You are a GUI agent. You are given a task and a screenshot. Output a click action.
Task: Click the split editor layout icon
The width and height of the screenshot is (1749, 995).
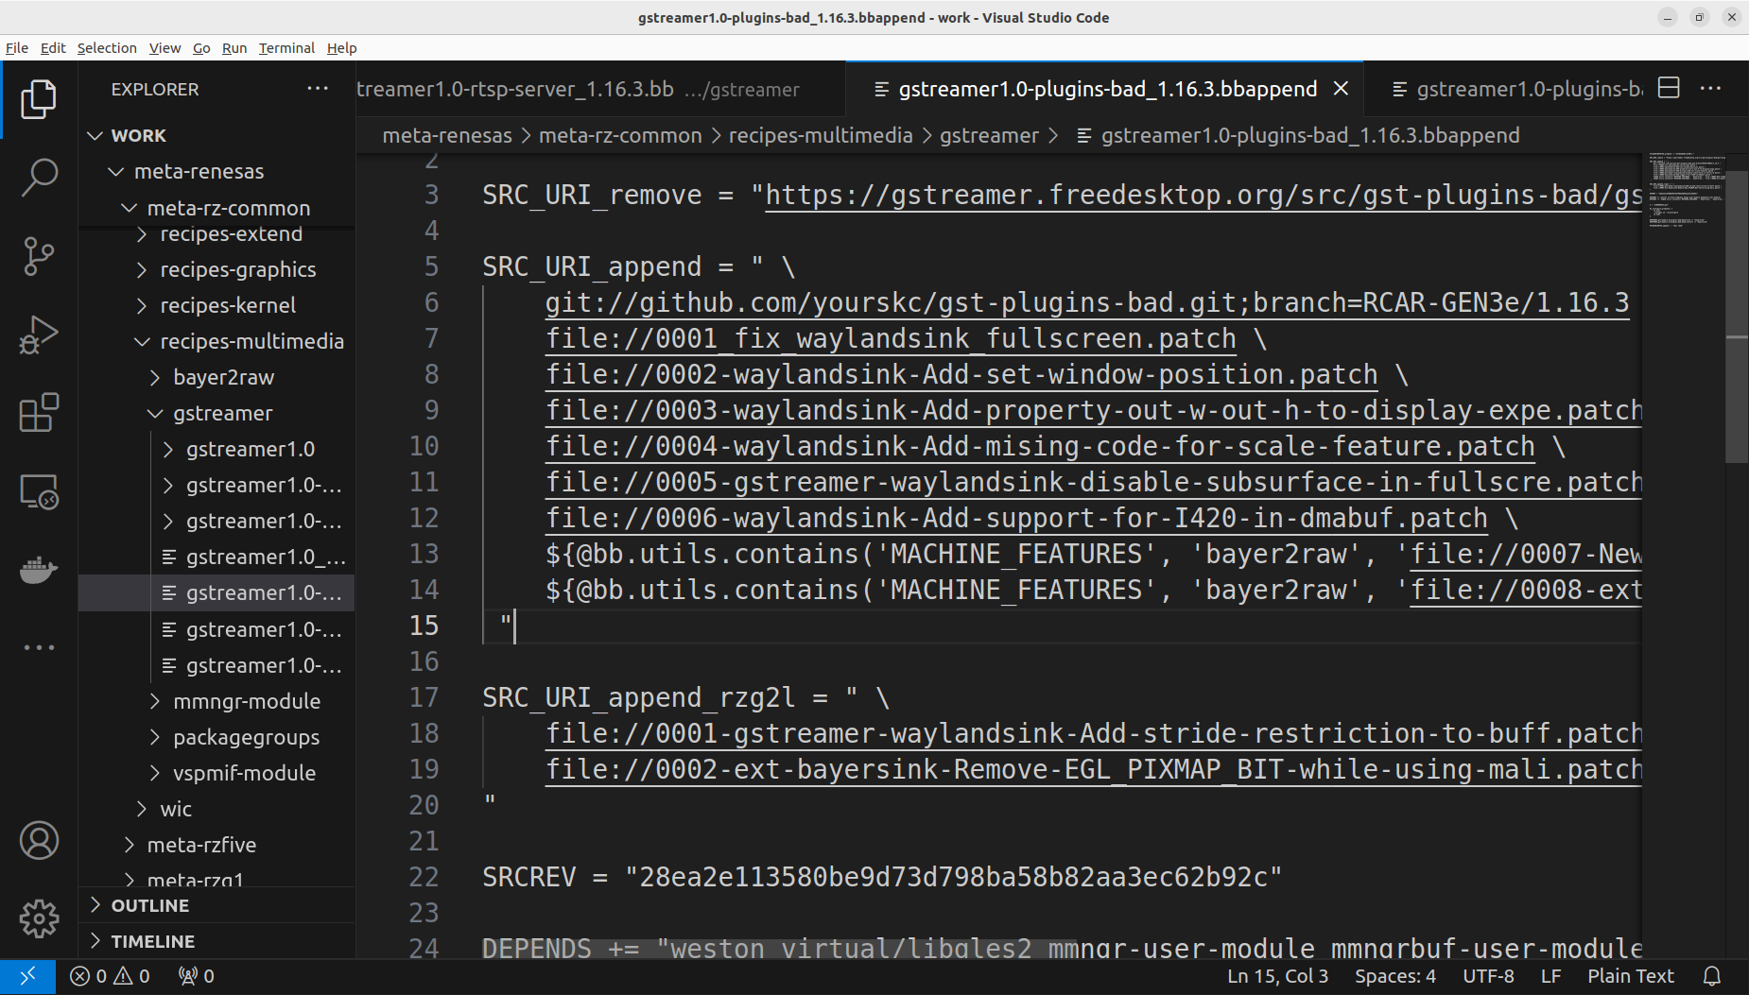1669,89
